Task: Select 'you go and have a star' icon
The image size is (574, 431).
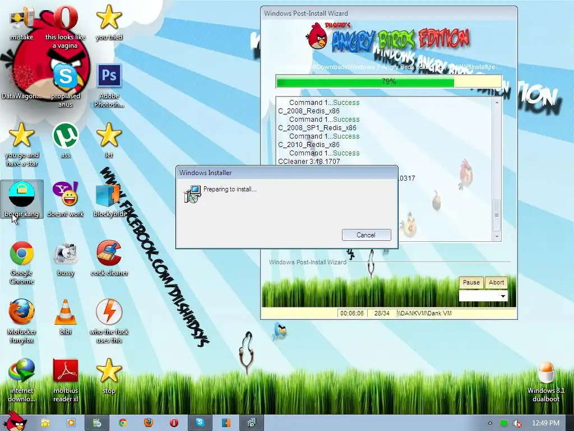Action: (x=21, y=145)
